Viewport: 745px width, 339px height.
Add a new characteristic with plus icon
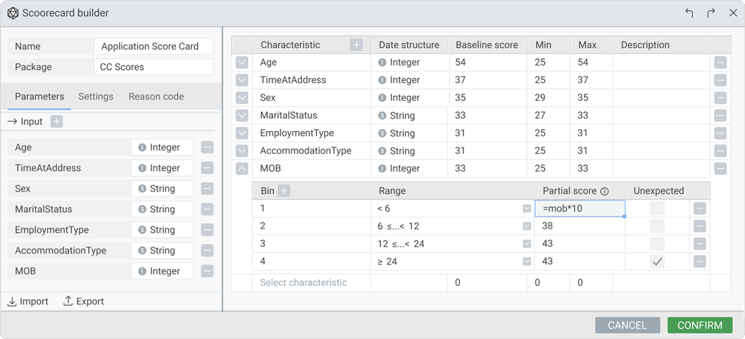tap(357, 45)
